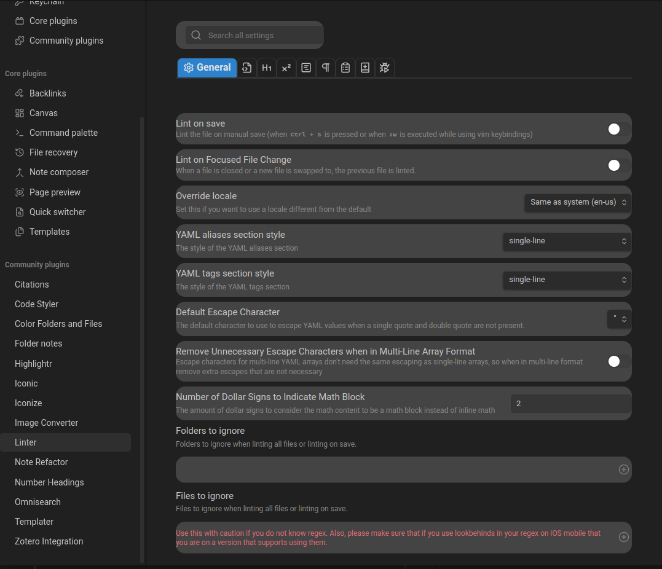Select the General settings tab
This screenshot has height=569, width=662.
207,68
